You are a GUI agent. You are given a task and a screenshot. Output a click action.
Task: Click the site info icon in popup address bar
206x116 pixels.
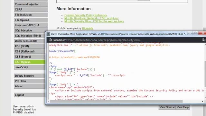[x=50, y=40]
